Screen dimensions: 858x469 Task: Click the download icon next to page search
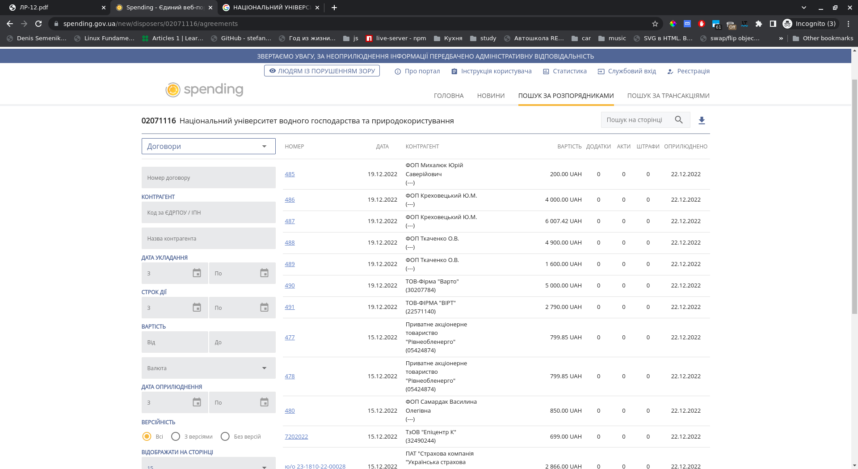coord(702,120)
